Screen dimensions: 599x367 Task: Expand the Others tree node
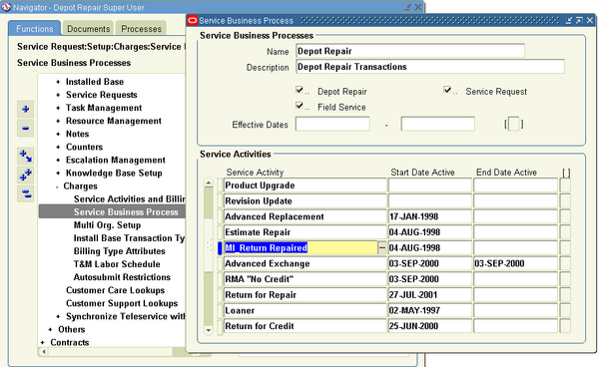51,330
